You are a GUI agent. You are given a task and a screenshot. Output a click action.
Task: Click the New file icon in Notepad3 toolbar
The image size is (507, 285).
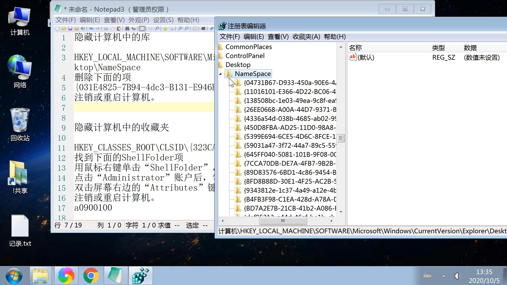click(x=58, y=28)
